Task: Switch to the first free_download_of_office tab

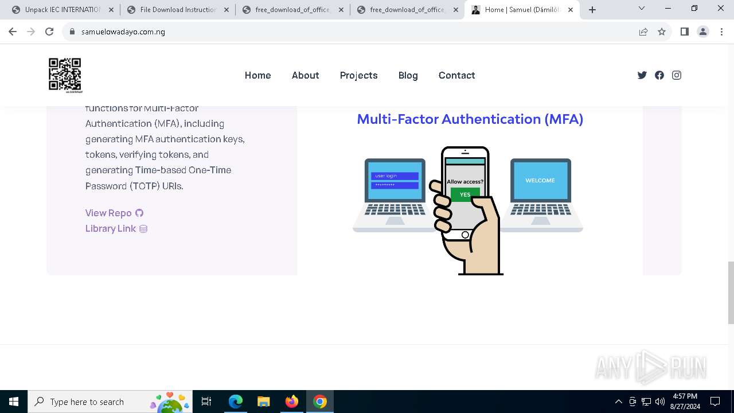Action: tap(293, 10)
